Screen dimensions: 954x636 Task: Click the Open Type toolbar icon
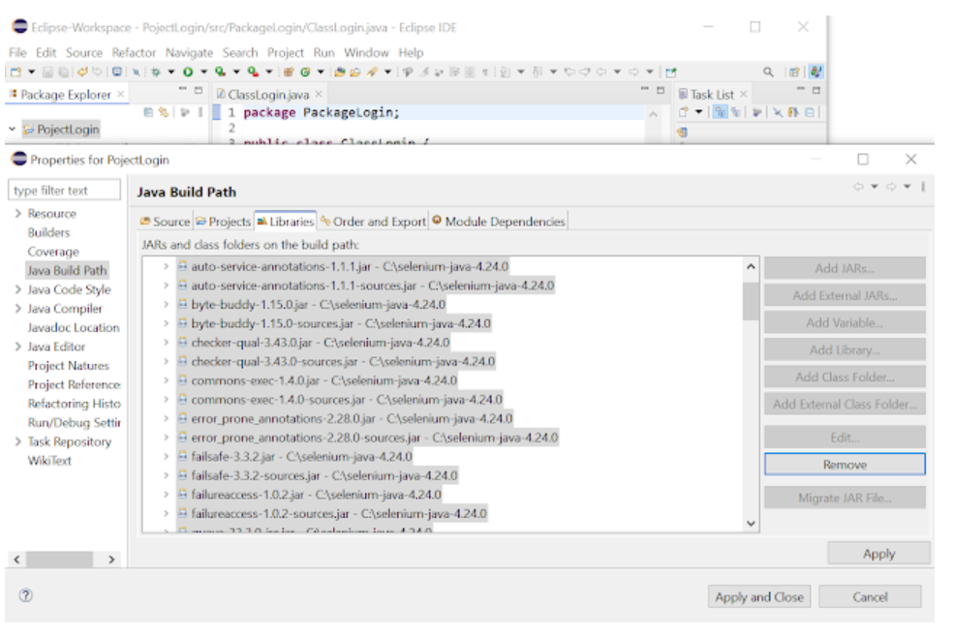tap(340, 72)
